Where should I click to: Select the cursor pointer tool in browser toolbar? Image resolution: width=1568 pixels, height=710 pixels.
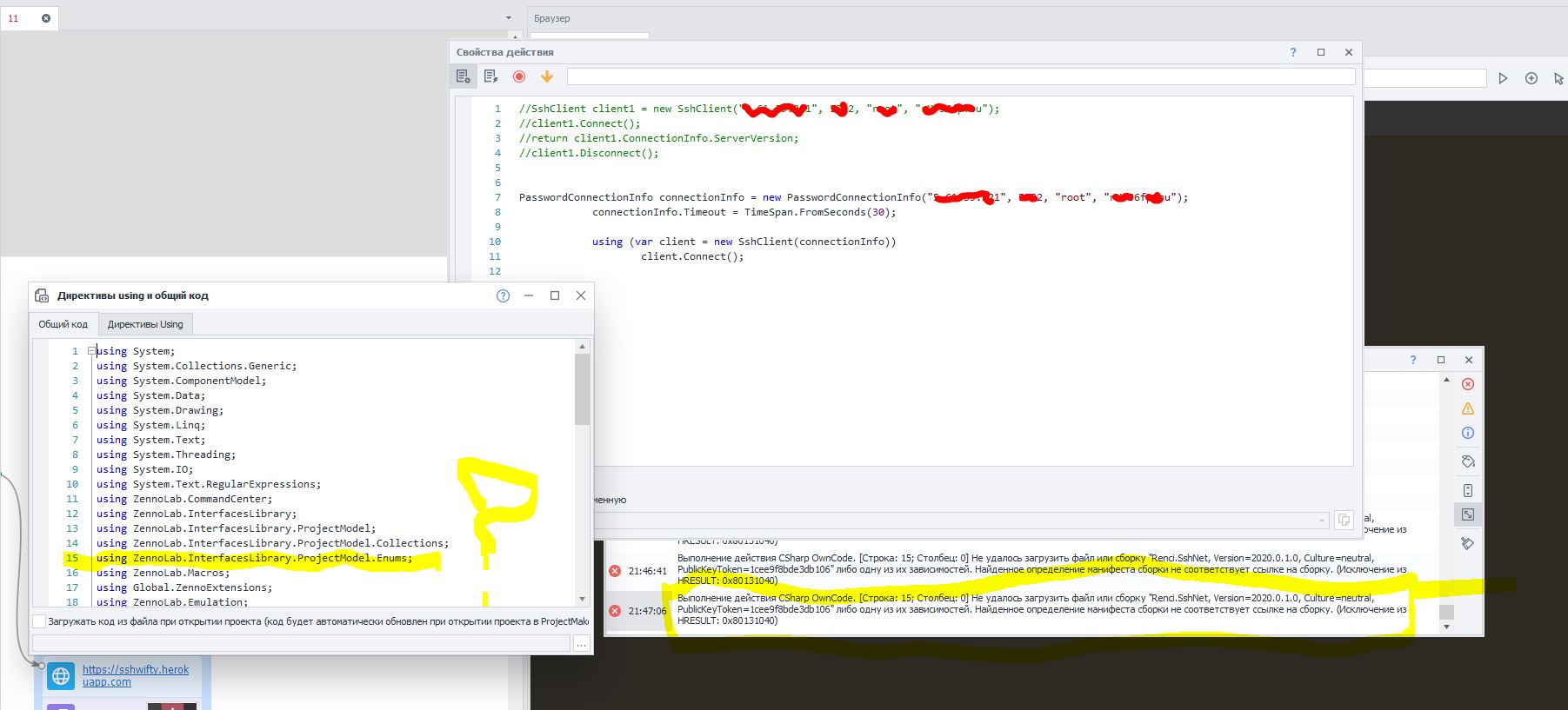pos(1558,78)
